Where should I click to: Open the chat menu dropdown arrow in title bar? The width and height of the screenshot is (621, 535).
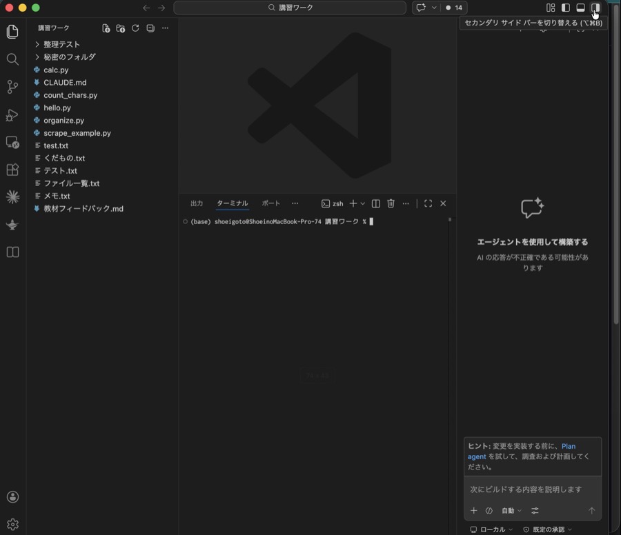pos(434,8)
